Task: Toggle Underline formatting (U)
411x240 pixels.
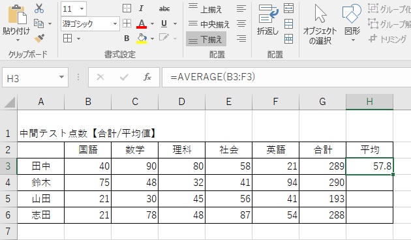Action: point(164,23)
